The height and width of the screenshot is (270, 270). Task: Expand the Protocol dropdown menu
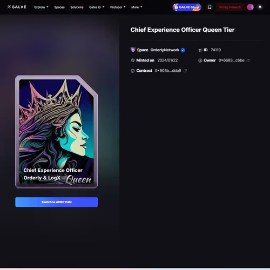(x=118, y=7)
